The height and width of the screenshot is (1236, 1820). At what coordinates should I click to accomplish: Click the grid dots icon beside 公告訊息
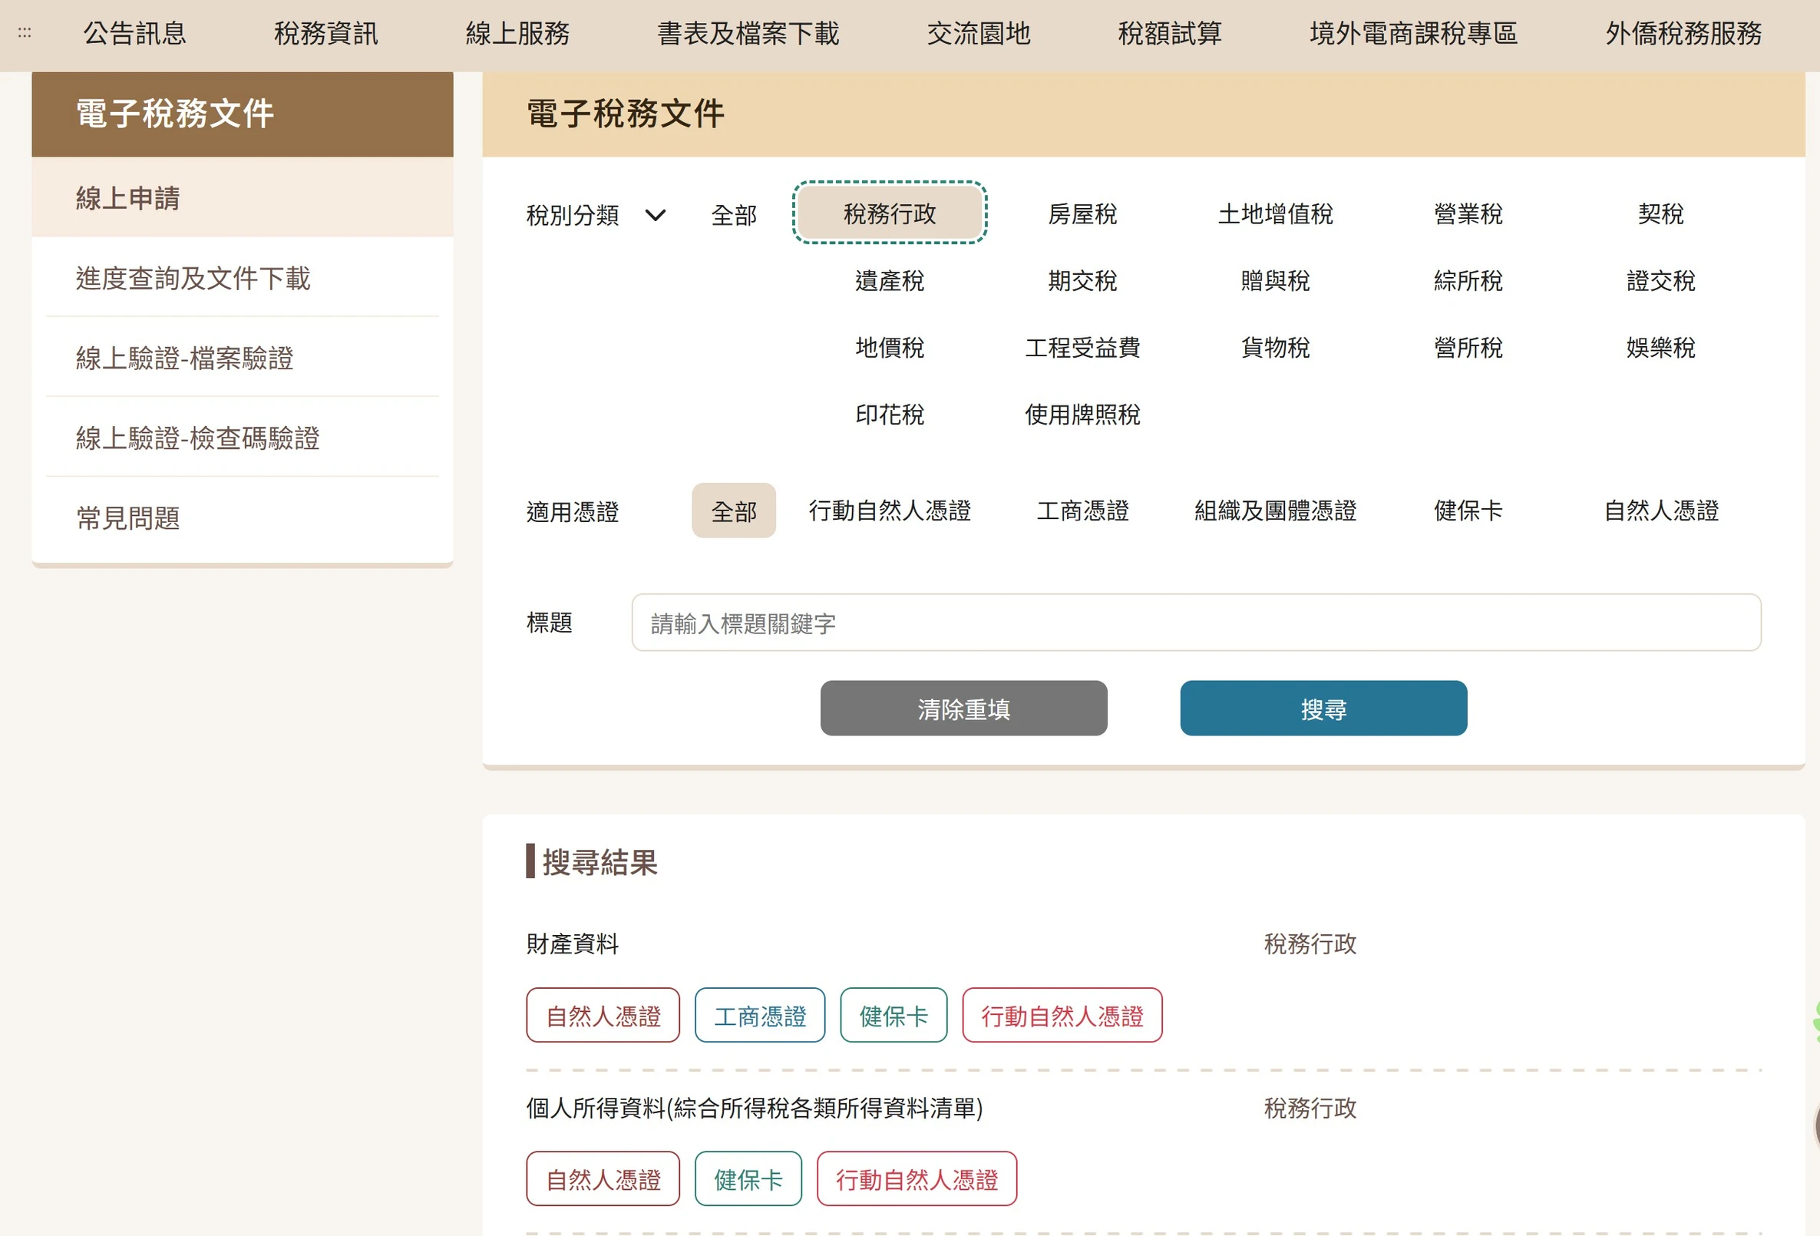(x=25, y=33)
